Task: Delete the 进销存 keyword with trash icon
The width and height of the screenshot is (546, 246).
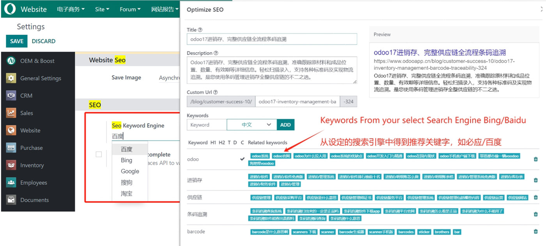Action: tap(535, 180)
